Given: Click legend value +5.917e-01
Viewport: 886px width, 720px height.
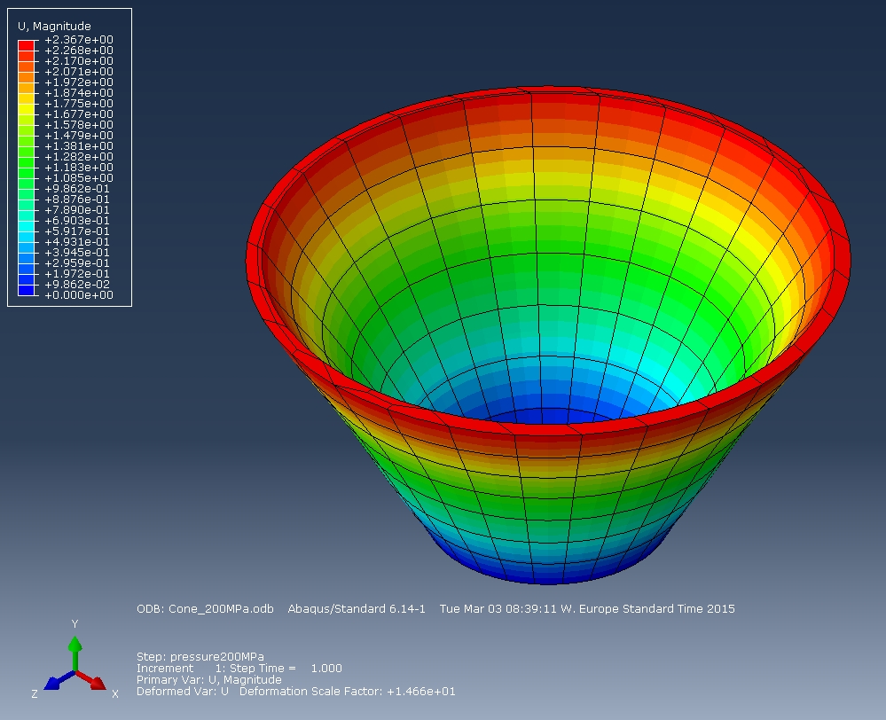Looking at the screenshot, I should coord(77,231).
